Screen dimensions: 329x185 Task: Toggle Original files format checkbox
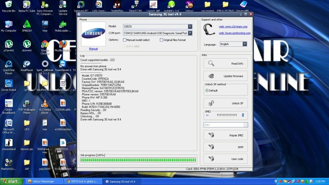coord(161,40)
